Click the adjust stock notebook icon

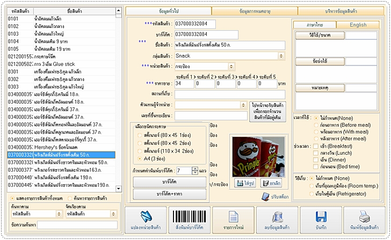click(265, 197)
